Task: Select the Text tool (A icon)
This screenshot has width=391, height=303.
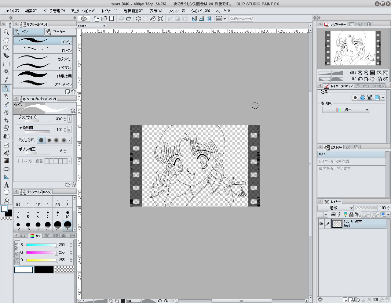Action: pos(6,185)
